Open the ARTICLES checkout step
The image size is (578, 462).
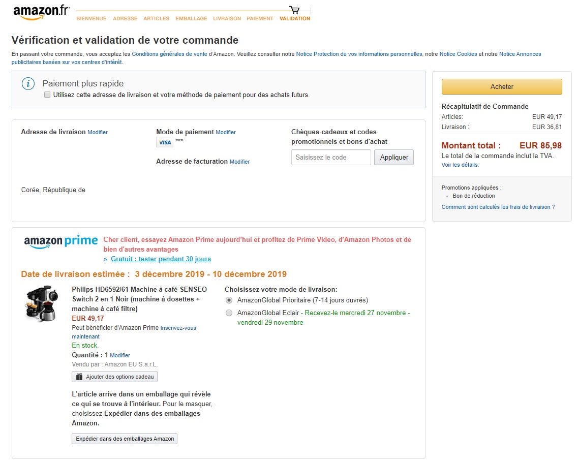[x=156, y=19]
